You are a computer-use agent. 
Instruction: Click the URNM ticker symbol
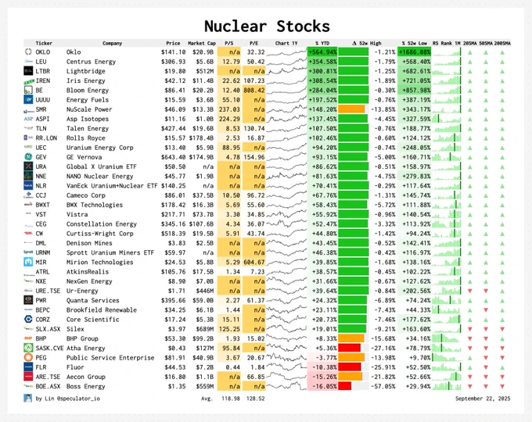click(42, 252)
